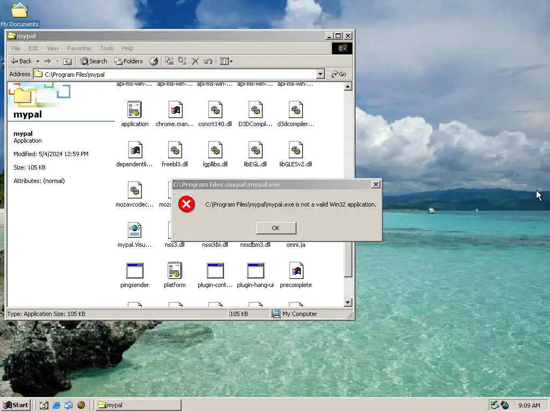Select the pingsender executable icon

135,271
